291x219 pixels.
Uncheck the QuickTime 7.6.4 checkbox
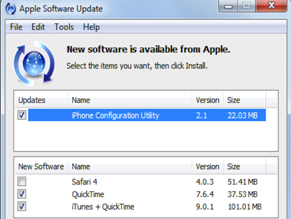(x=22, y=194)
